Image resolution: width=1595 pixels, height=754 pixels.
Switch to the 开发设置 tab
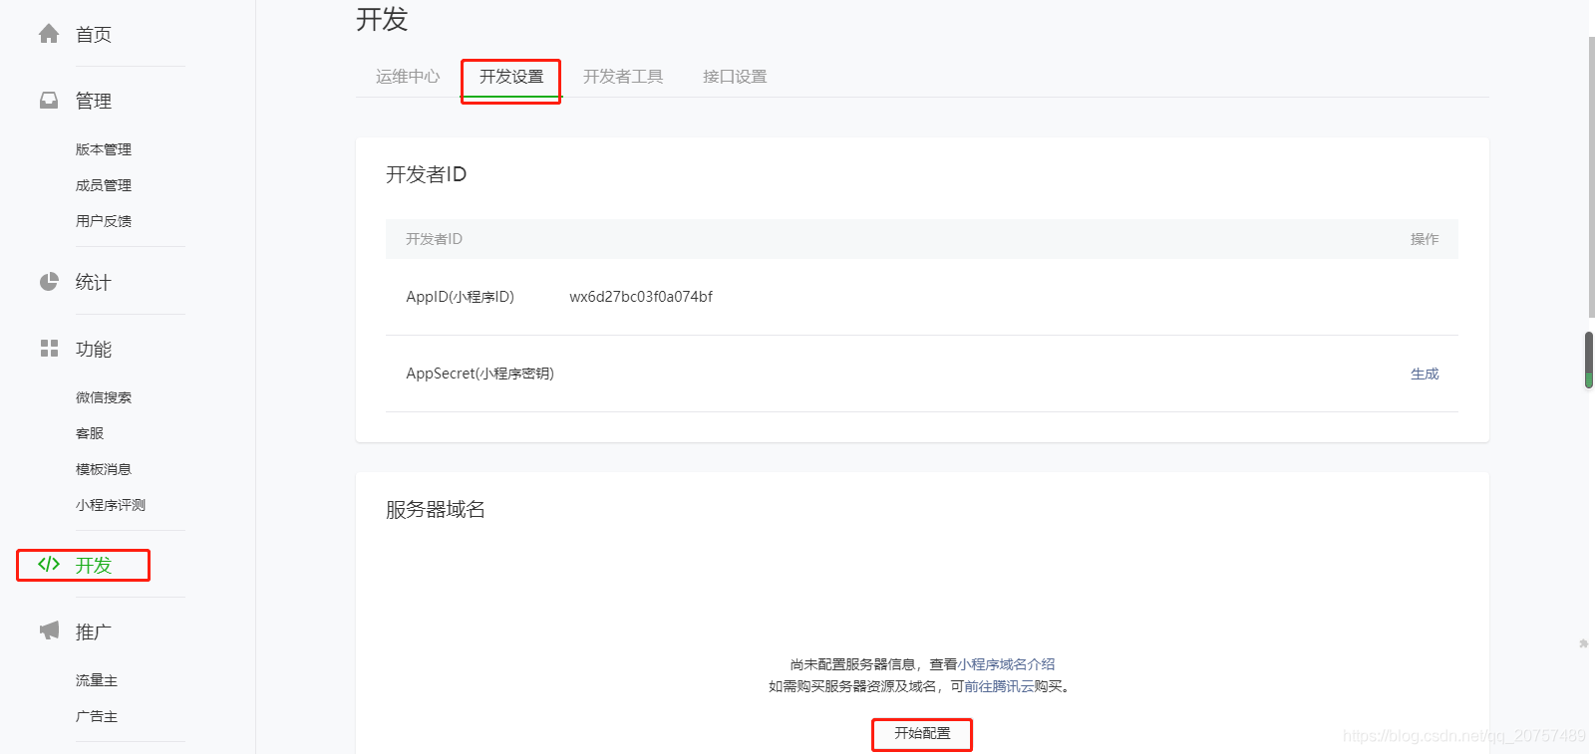(x=511, y=77)
